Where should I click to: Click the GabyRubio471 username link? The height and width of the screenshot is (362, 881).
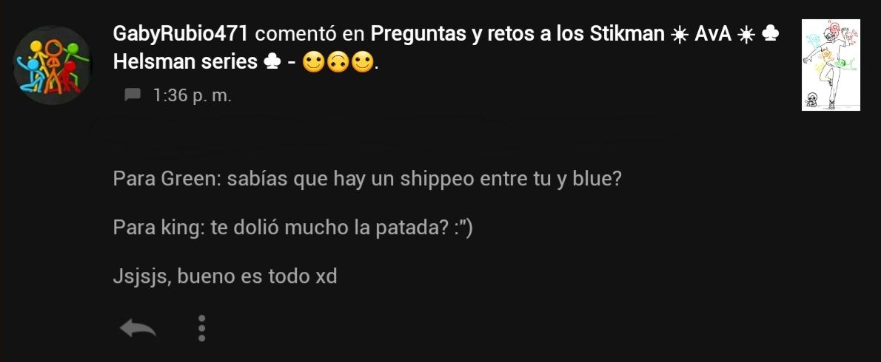181,35
